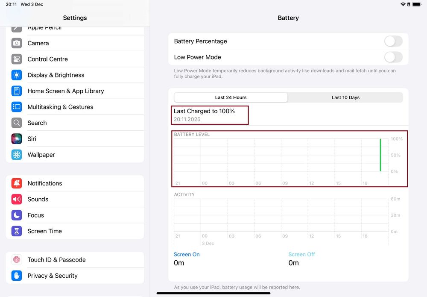Open Privacy & Security settings

click(x=75, y=276)
